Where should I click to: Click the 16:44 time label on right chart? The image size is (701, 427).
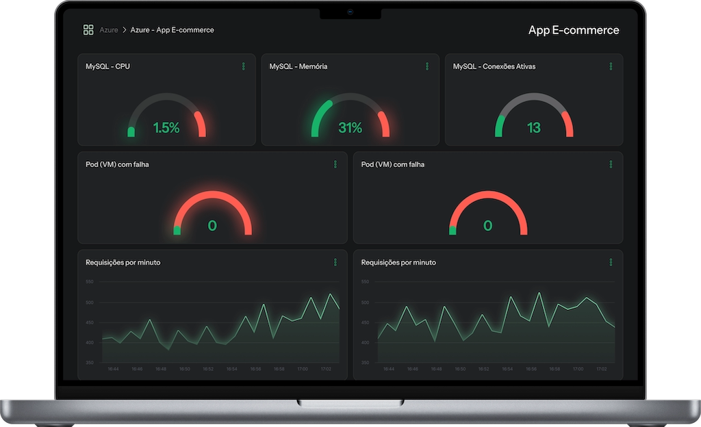[x=389, y=369]
